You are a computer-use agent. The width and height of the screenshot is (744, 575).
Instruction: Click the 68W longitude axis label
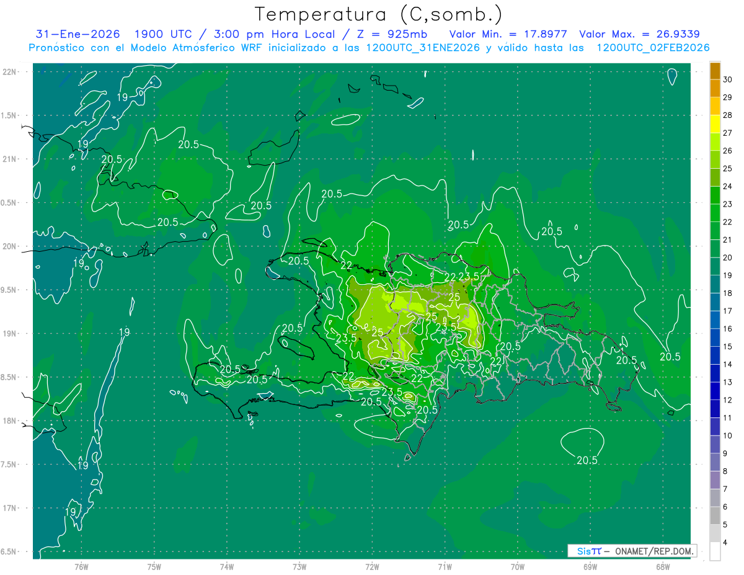[662, 566]
